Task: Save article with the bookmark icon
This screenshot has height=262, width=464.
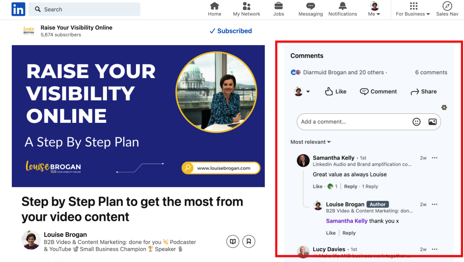Action: point(248,242)
